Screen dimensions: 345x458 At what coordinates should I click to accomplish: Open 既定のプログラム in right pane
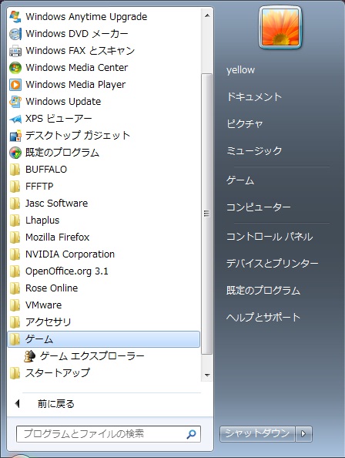click(263, 291)
